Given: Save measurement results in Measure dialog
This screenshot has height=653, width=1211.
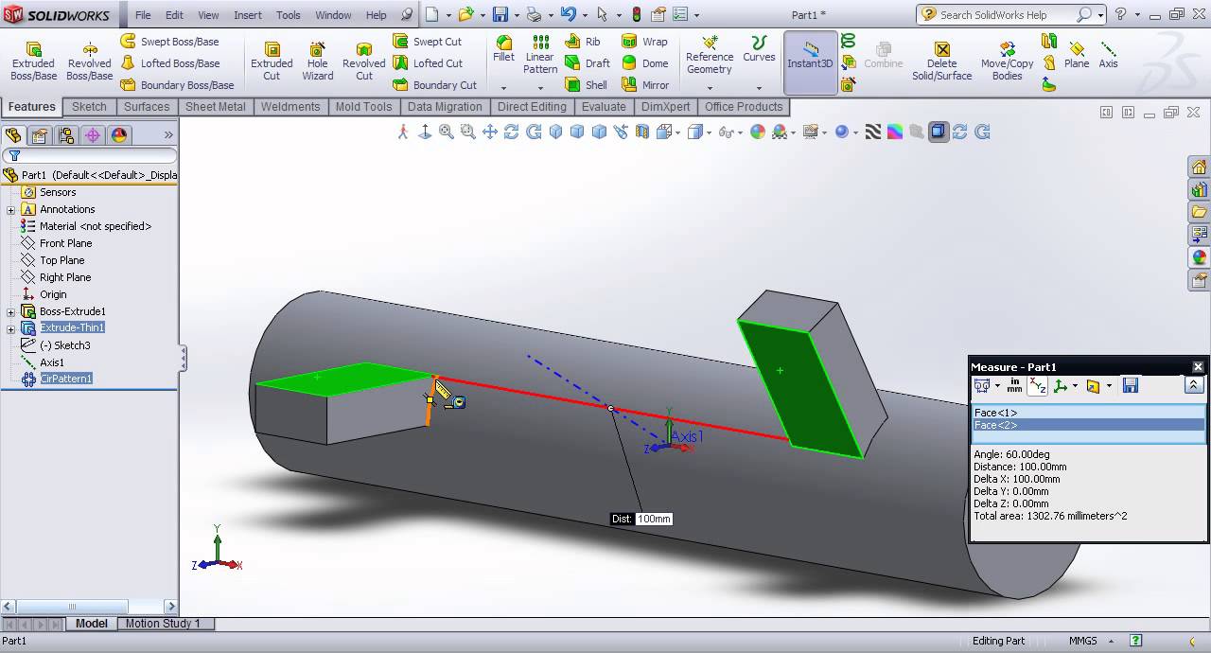Looking at the screenshot, I should click(x=1130, y=385).
